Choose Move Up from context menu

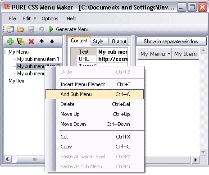pos(95,114)
